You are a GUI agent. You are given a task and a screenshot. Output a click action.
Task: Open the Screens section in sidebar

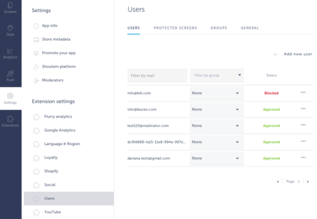click(10, 8)
